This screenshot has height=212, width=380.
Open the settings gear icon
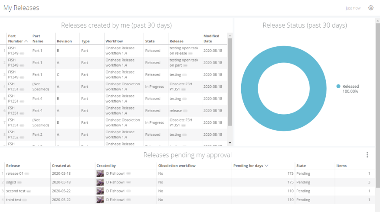[371, 8]
